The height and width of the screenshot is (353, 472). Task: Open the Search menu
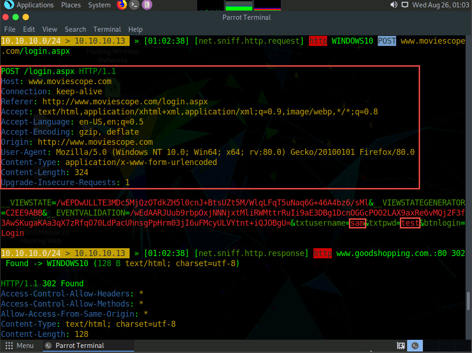point(75,29)
